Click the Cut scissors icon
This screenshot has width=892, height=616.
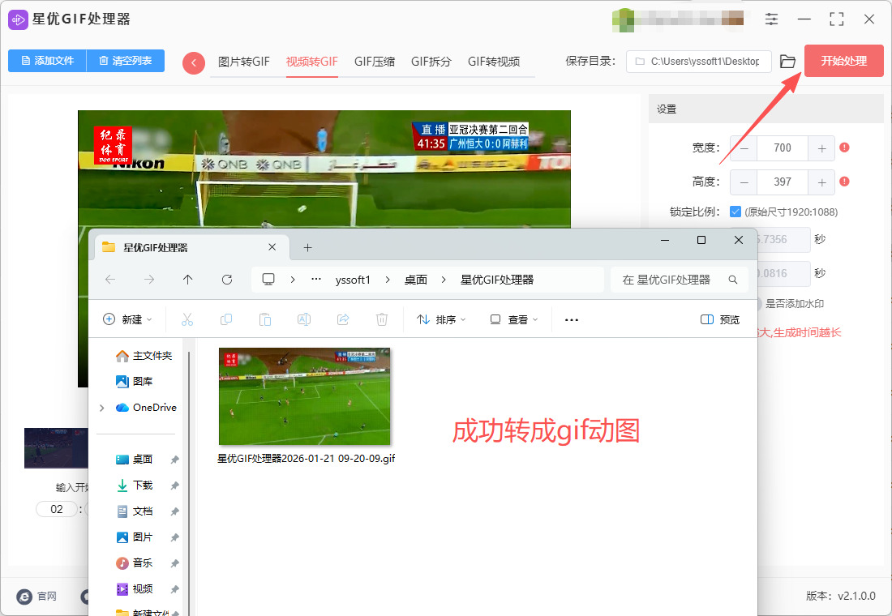point(187,319)
